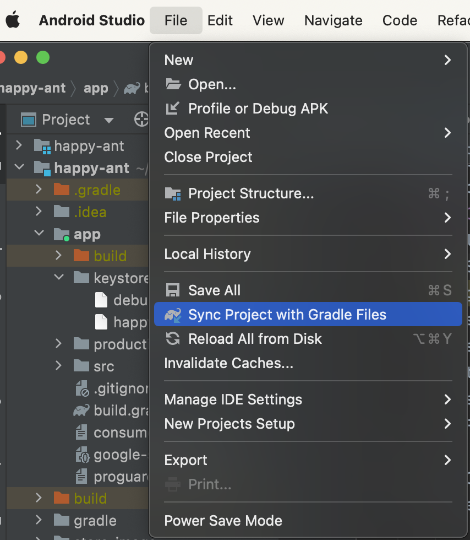
Task: Open the Project view dropdown
Action: point(109,120)
